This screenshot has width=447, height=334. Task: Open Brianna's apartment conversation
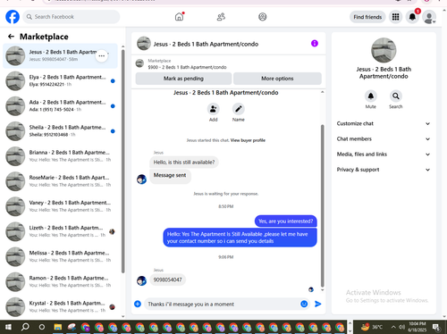coord(60,156)
